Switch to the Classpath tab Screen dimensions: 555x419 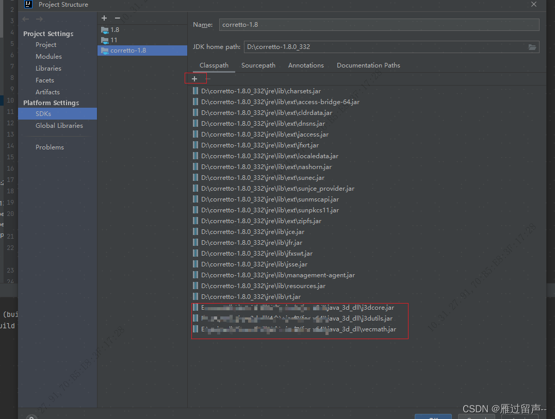tap(214, 65)
